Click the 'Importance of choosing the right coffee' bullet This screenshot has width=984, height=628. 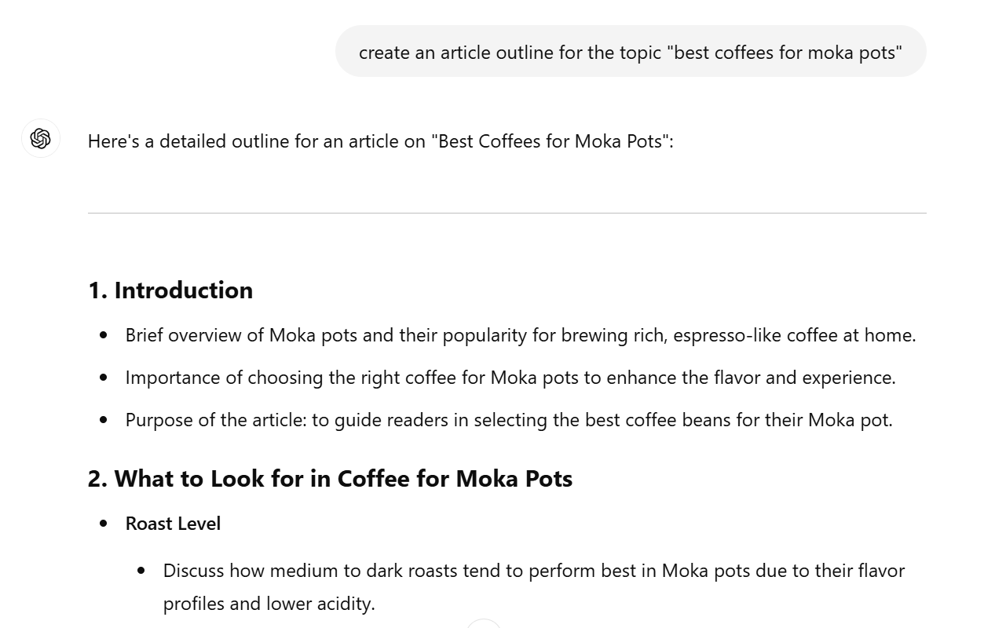(x=510, y=378)
